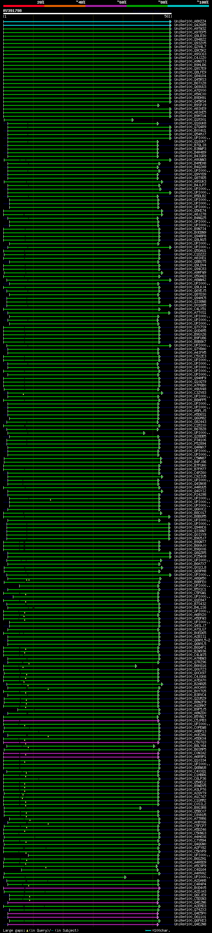The height and width of the screenshot is (933, 212).
Task: Select the UniRef100_B7FUH0 label
Action: 190,465
